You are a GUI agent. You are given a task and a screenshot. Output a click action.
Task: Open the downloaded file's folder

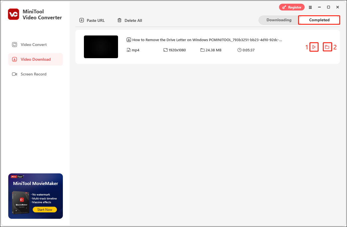[x=327, y=47]
